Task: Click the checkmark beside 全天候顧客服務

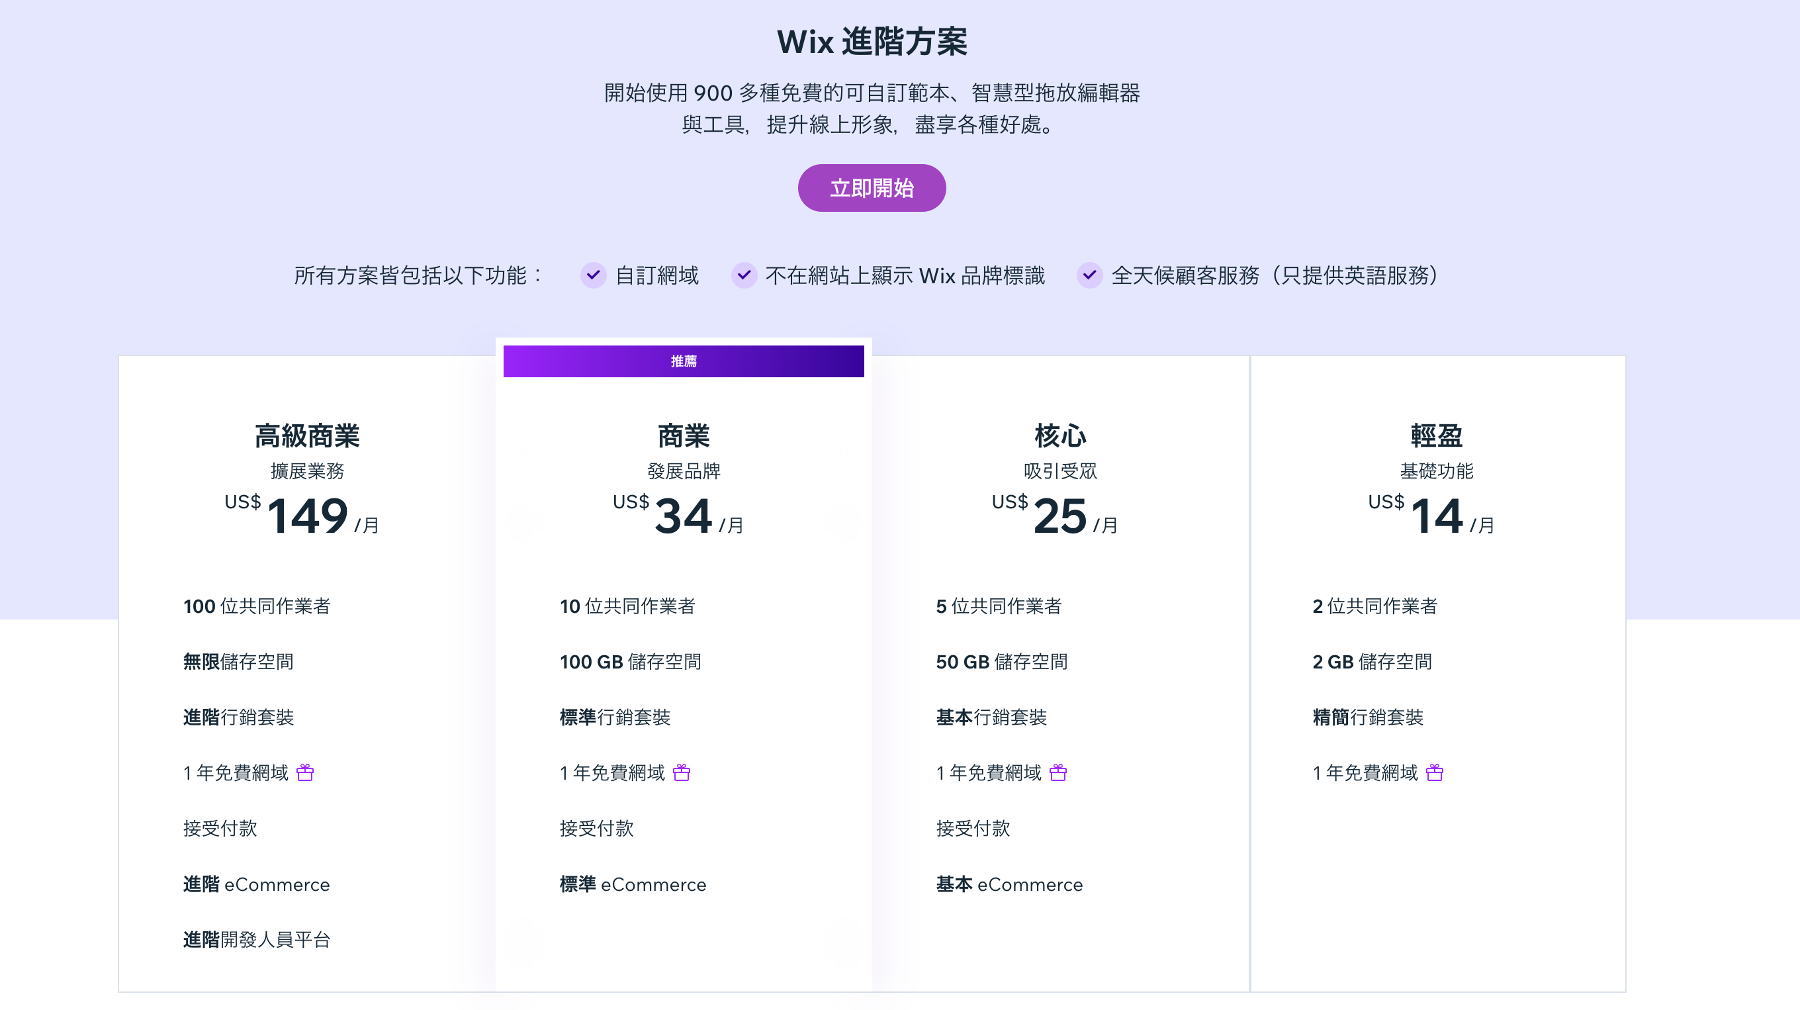Action: [1090, 275]
